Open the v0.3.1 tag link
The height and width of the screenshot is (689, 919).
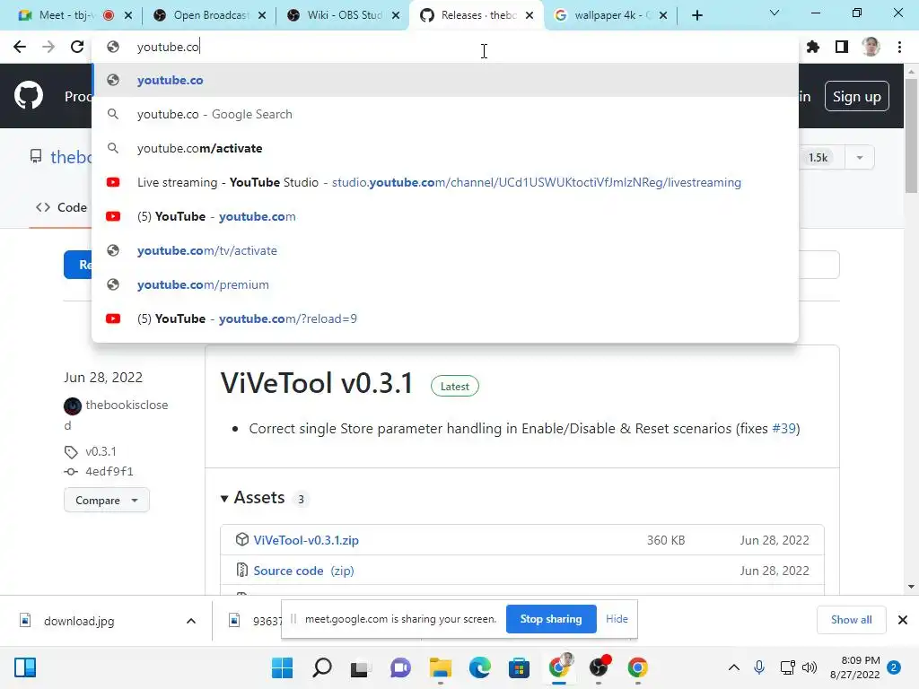101,452
